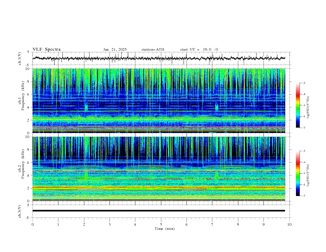Click the ch.1 "Frequency (kHz)" axis label
The height and width of the screenshot is (252, 326).
tap(23, 96)
